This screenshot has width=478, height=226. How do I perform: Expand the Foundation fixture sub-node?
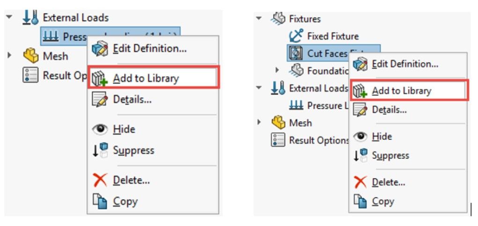click(277, 71)
